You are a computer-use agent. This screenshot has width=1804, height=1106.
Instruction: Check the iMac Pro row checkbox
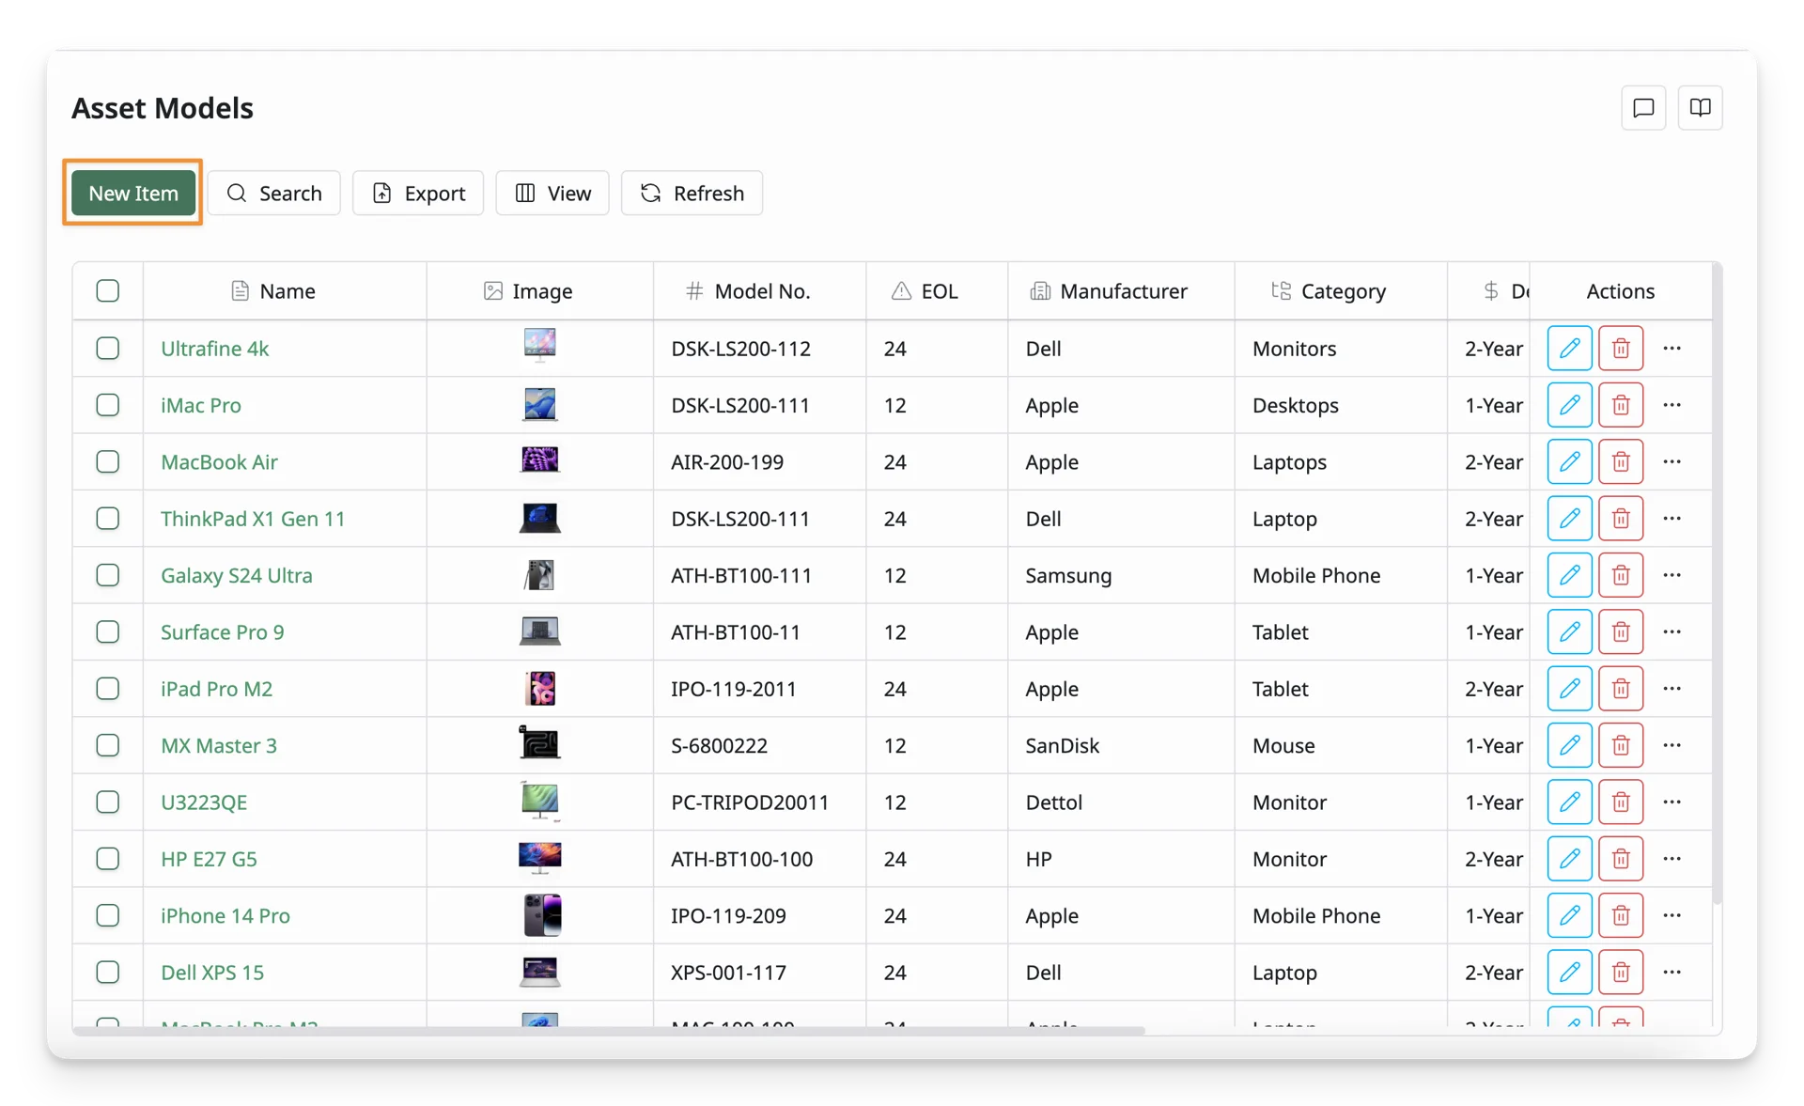(x=108, y=405)
